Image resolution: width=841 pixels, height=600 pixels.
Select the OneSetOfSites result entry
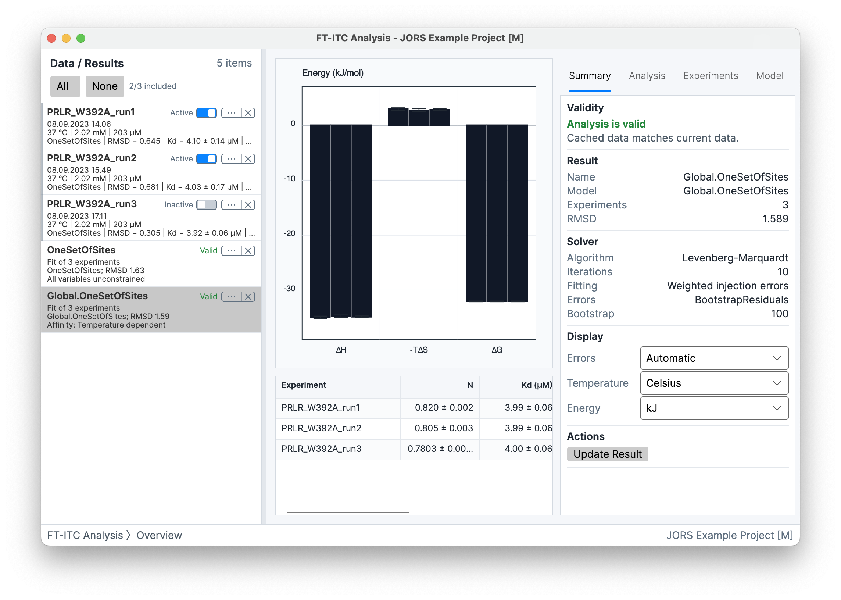coord(151,264)
